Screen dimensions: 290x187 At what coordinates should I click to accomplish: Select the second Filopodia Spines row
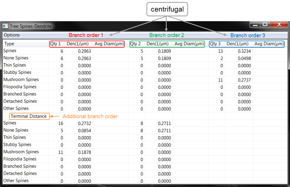(x=20, y=159)
